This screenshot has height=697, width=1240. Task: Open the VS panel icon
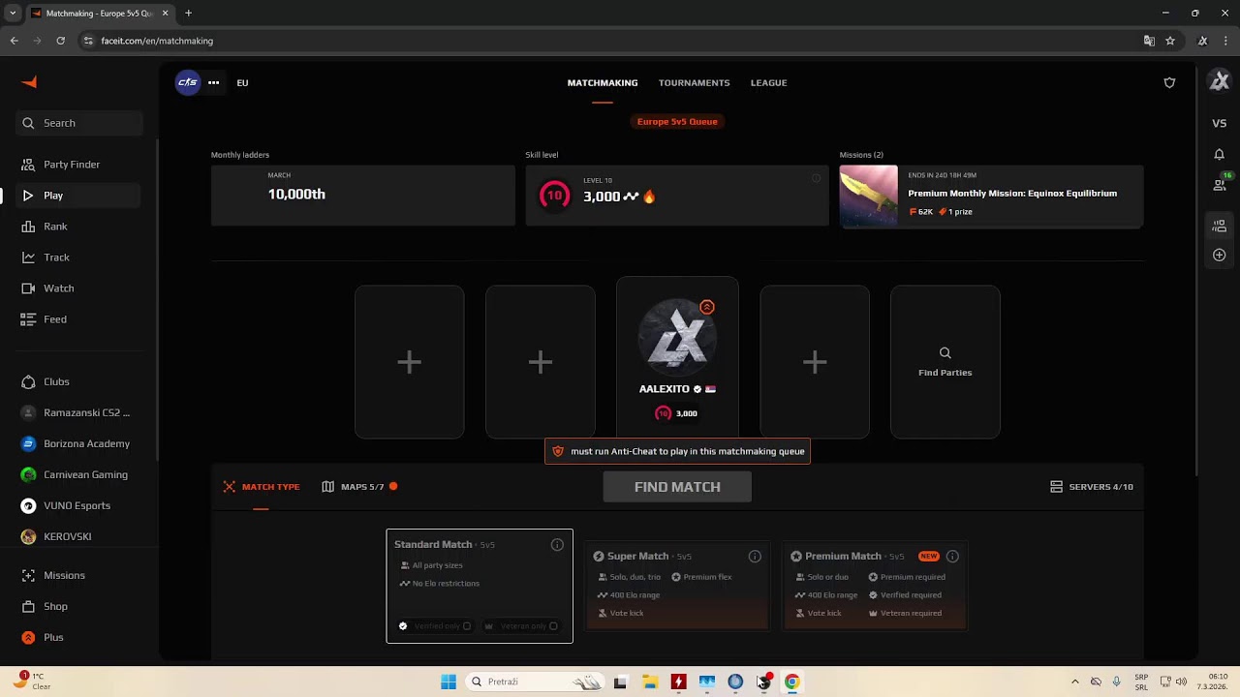(1220, 123)
